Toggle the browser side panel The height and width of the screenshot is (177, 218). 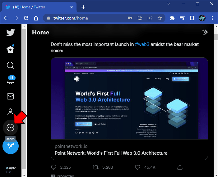click(x=192, y=18)
